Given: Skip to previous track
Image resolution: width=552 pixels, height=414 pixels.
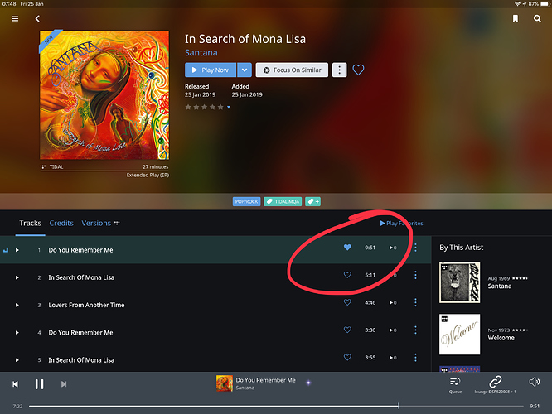Looking at the screenshot, I should click(x=15, y=383).
